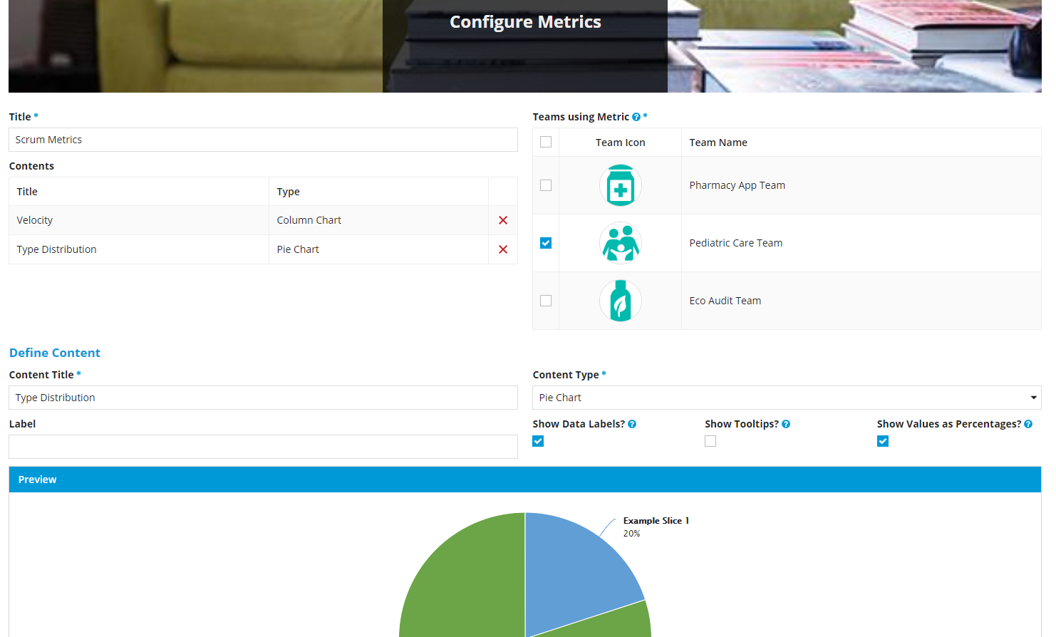1056x637 pixels.
Task: Click the empty Label input field
Action: point(263,447)
